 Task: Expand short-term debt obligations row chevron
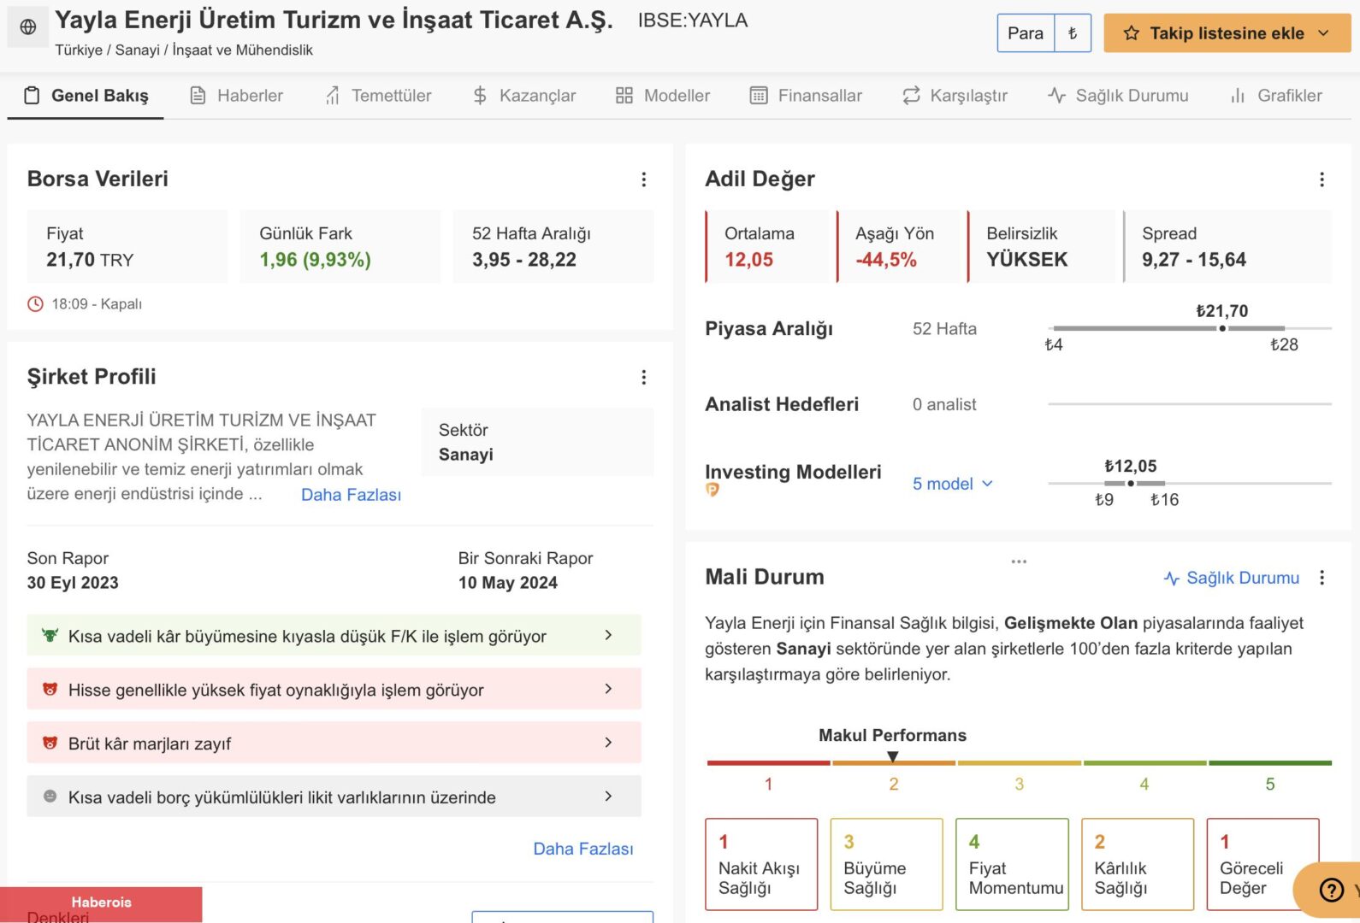tap(608, 797)
